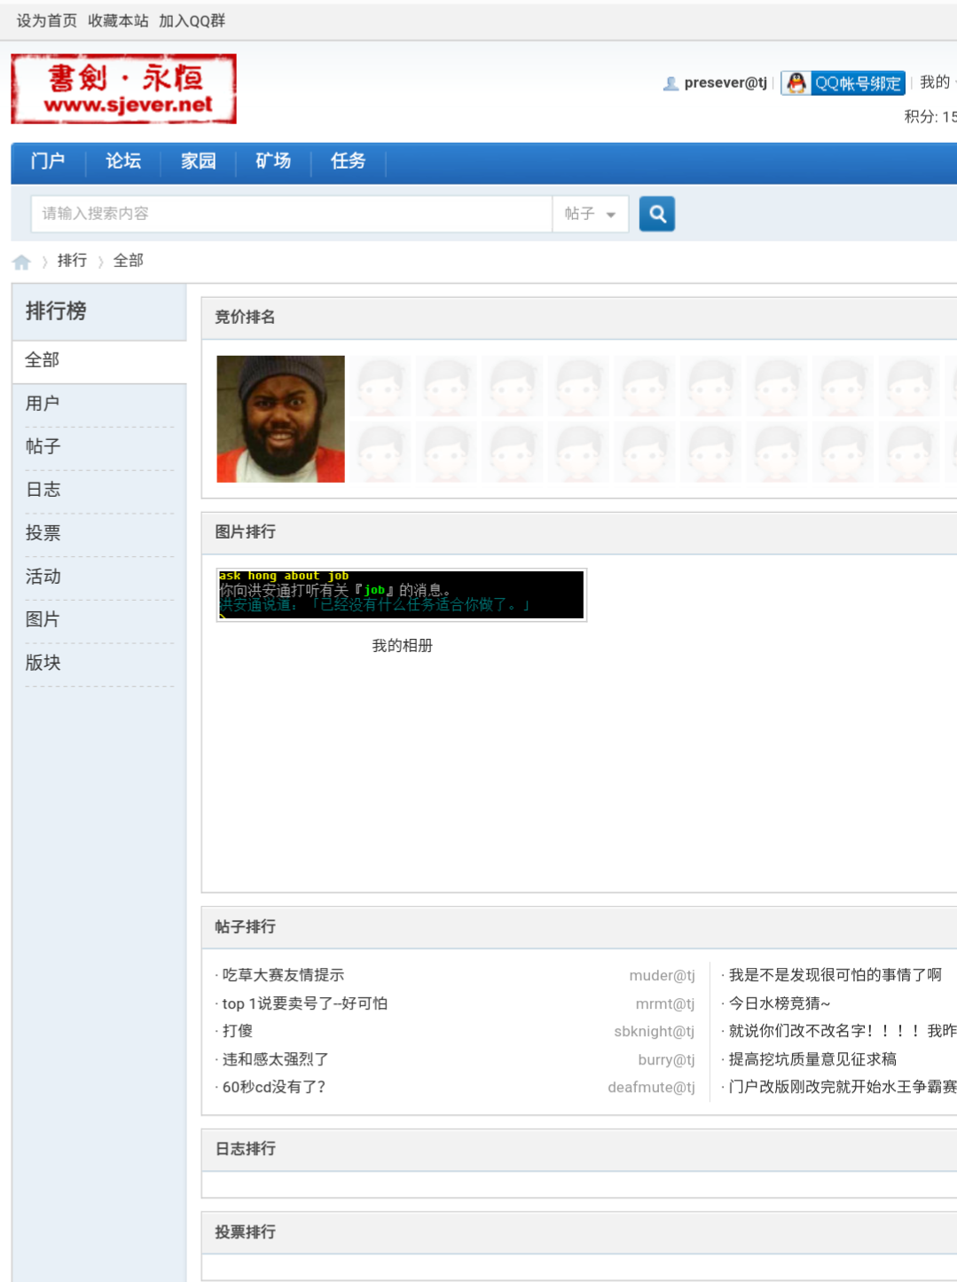Show 图片 rankings in sidebar
Viewport: 957px width, 1282px height.
pos(99,620)
